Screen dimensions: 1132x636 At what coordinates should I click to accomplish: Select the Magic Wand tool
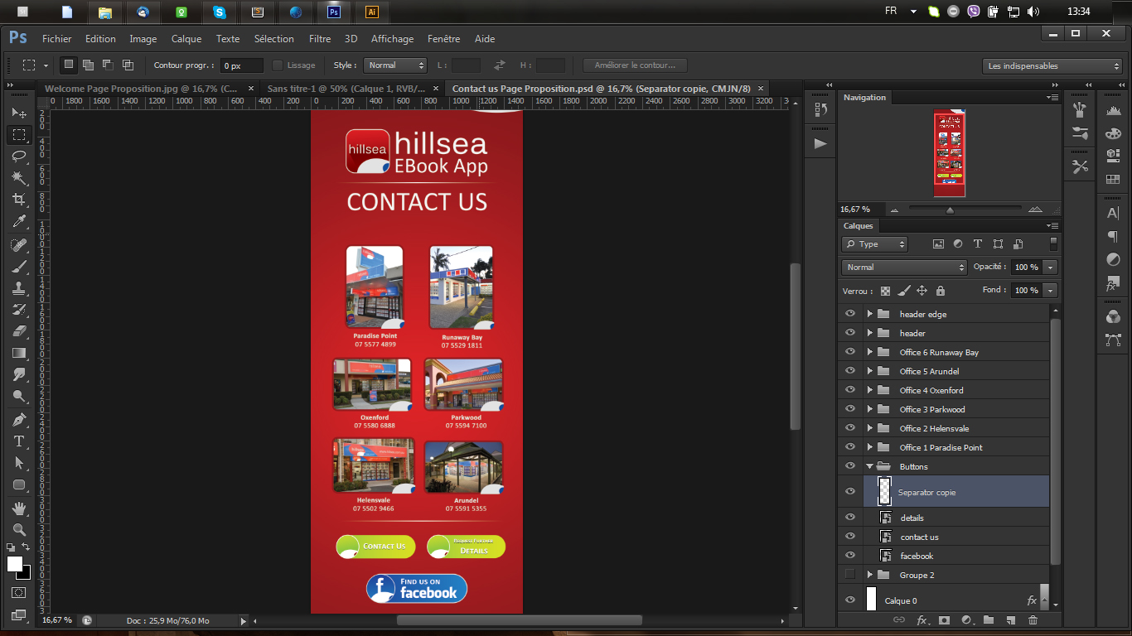click(19, 177)
